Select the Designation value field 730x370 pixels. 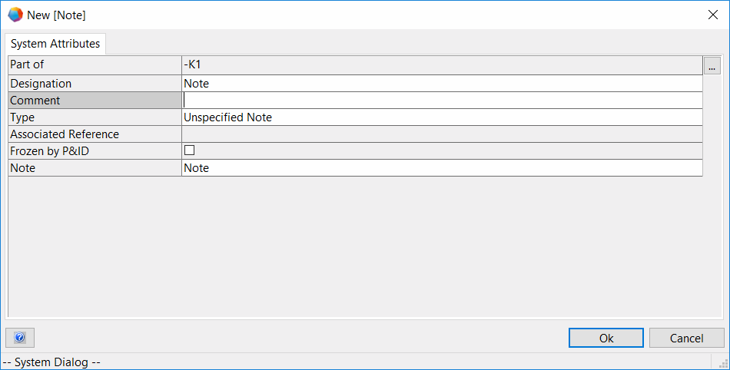(x=442, y=84)
